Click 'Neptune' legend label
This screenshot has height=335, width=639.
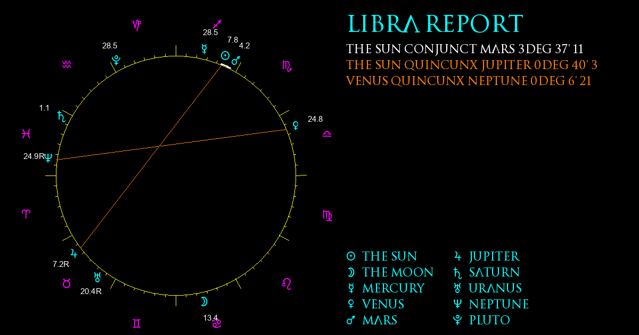click(499, 304)
